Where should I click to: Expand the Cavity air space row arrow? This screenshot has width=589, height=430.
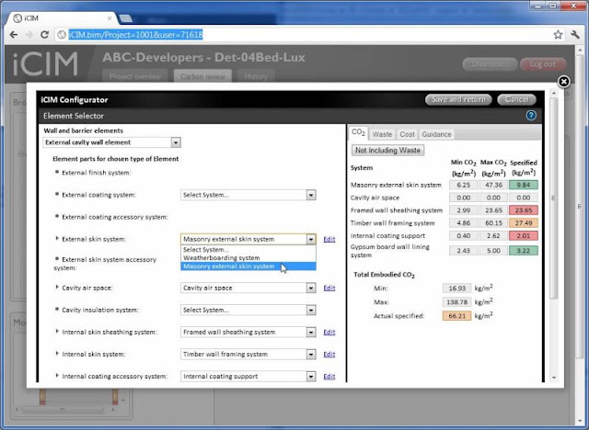pos(57,288)
